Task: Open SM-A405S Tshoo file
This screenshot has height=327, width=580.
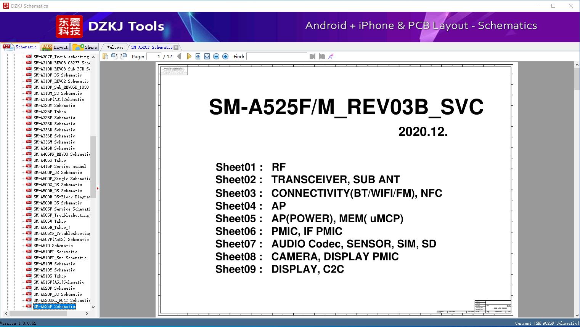Action: pyautogui.click(x=50, y=160)
